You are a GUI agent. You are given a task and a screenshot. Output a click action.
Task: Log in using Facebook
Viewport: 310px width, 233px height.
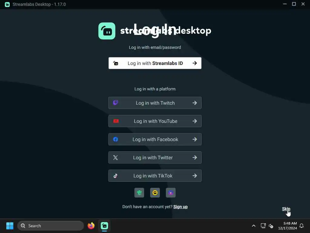pos(155,139)
